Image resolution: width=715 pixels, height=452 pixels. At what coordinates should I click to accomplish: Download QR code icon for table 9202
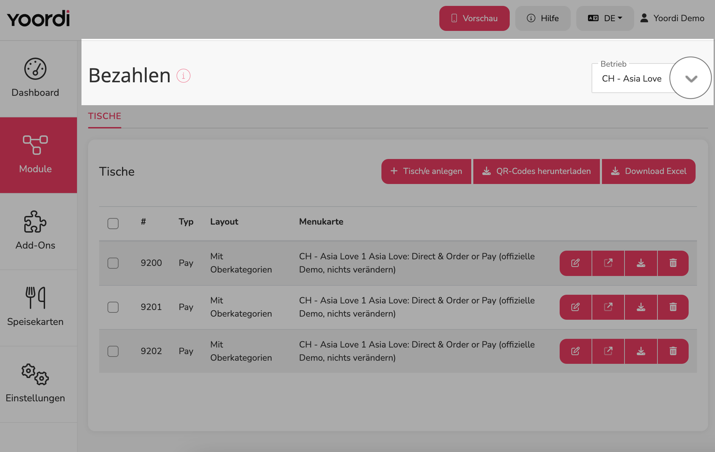pyautogui.click(x=641, y=351)
